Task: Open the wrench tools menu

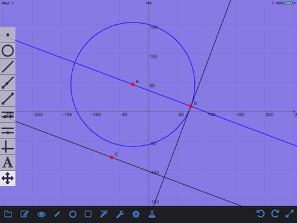Action: 120,214
